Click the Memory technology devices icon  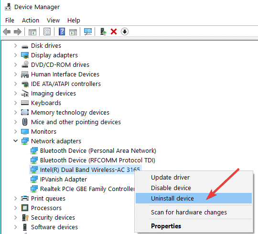coord(25,113)
